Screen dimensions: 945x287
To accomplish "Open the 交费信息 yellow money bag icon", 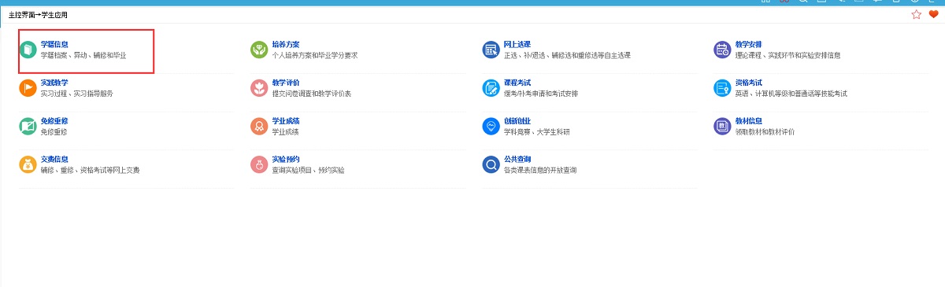I will pos(28,164).
